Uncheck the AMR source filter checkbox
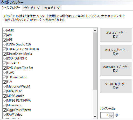The image size is (133, 120). [x=5, y=30]
